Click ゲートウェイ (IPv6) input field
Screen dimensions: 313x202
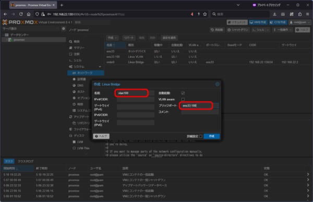(136, 123)
